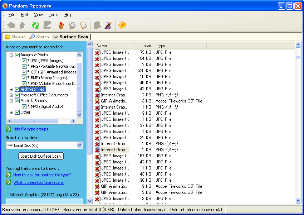Screen dimensions: 304x215
Task: Switch to the Browse tab
Action: pos(15,37)
